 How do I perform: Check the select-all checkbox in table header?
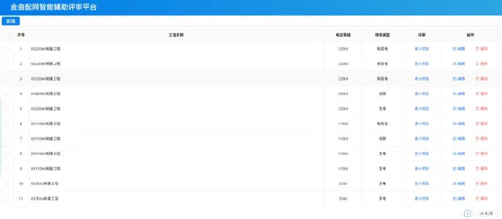click(7, 35)
